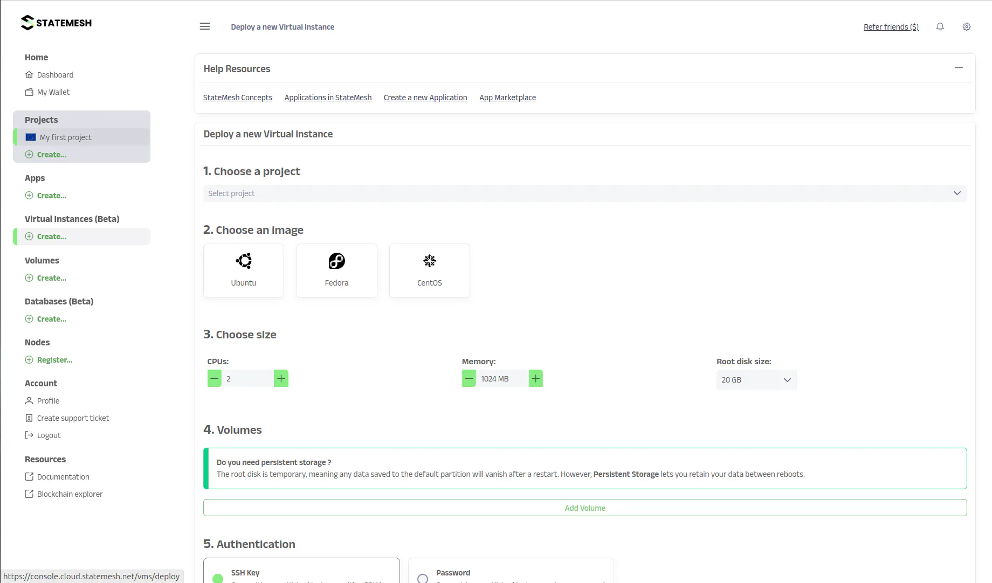Register a new node under Nodes
Viewport: 992px width, 583px height.
(54, 360)
